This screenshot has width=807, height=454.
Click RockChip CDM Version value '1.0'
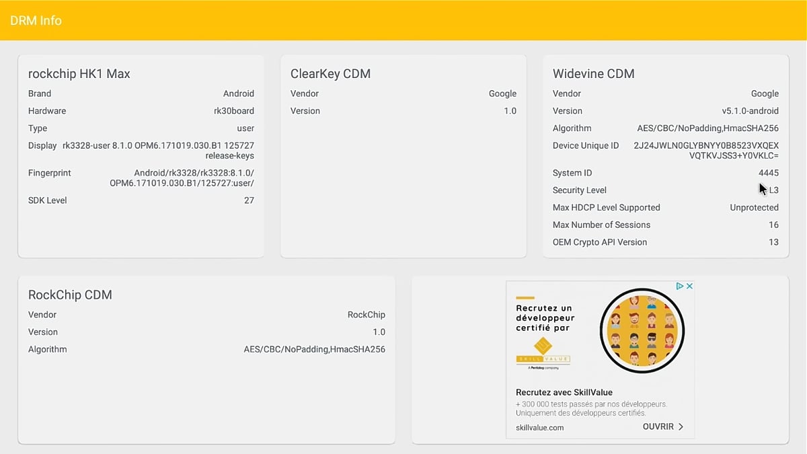point(379,332)
